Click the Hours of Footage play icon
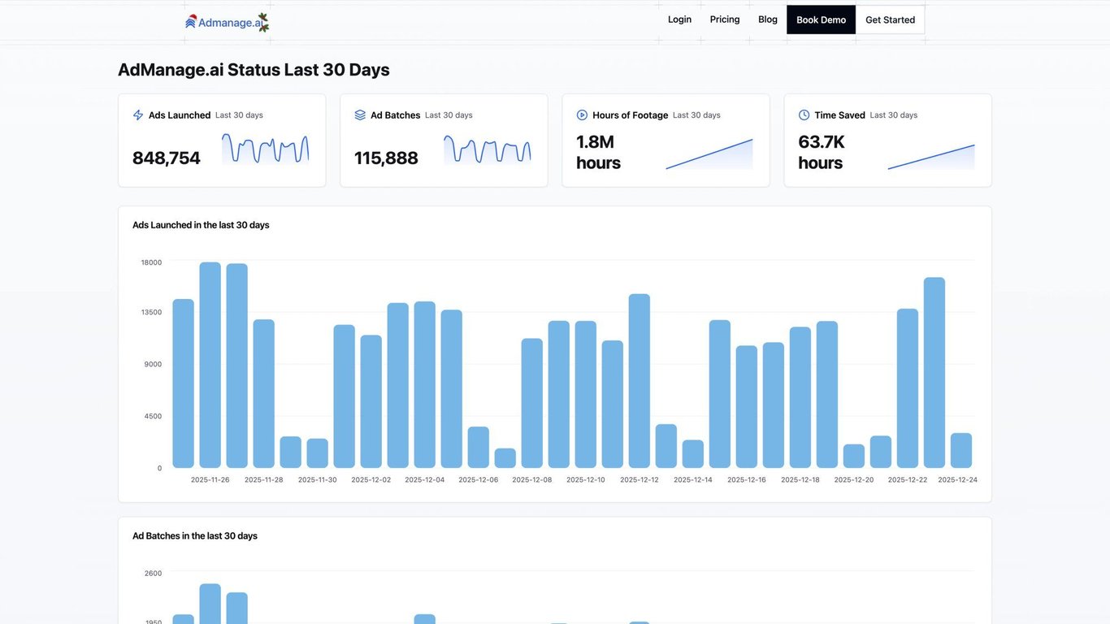Image resolution: width=1110 pixels, height=624 pixels. (582, 115)
